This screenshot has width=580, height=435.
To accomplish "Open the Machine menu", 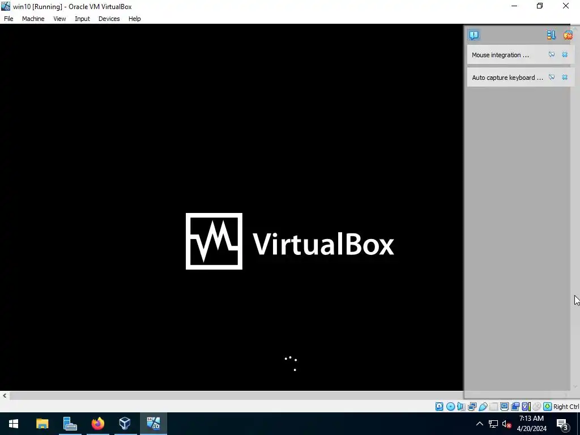I will 33,19.
